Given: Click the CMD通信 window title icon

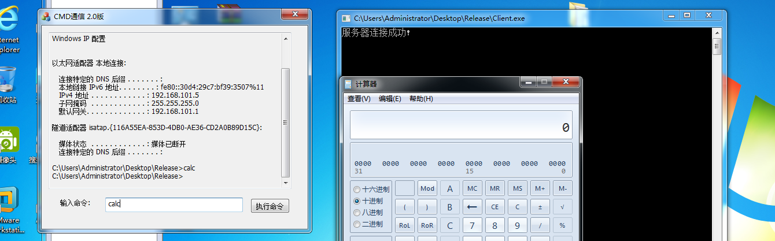Looking at the screenshot, I should pyautogui.click(x=46, y=16).
